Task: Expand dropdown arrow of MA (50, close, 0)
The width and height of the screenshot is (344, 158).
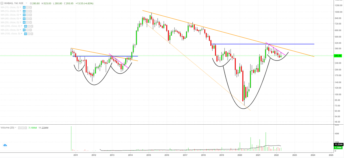Action: pos(20,22)
